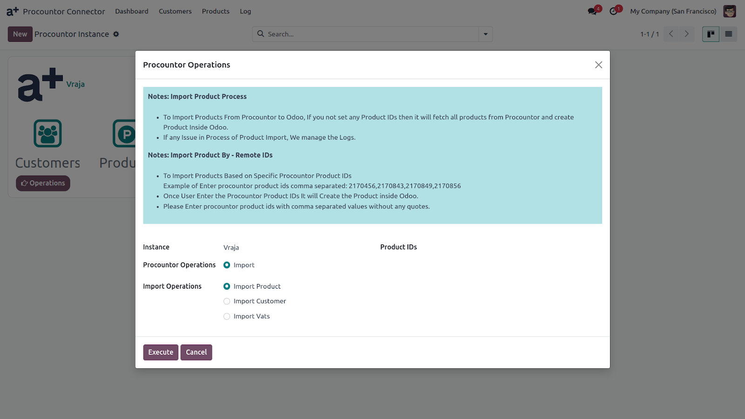This screenshot has width=745, height=419.
Task: Select the Import Product radio option
Action: [x=227, y=286]
